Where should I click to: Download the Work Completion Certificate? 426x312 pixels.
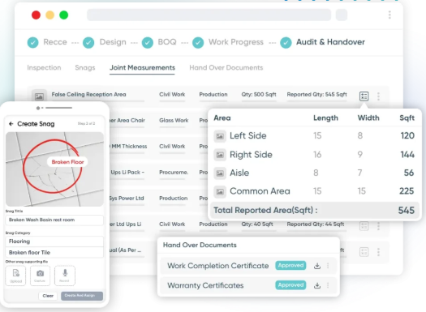[316, 266]
